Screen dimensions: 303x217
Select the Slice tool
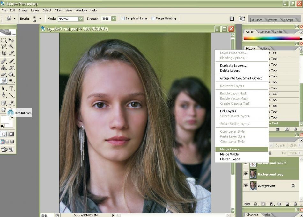(x=11, y=53)
